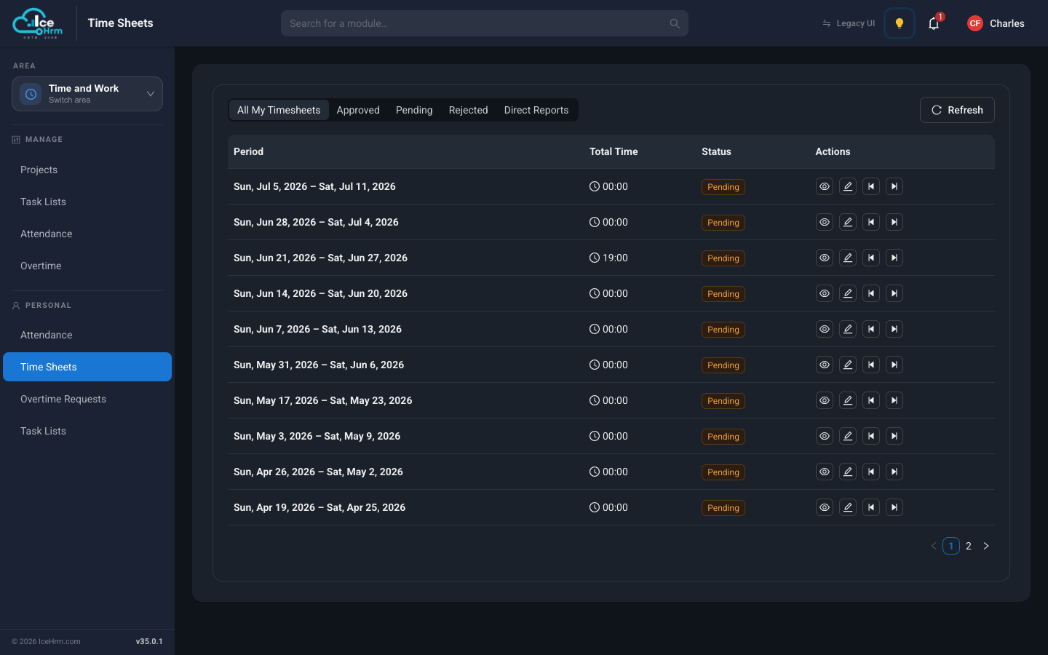Click the IceHrm logo
Screen dimensions: 1048x655
tap(38, 23)
